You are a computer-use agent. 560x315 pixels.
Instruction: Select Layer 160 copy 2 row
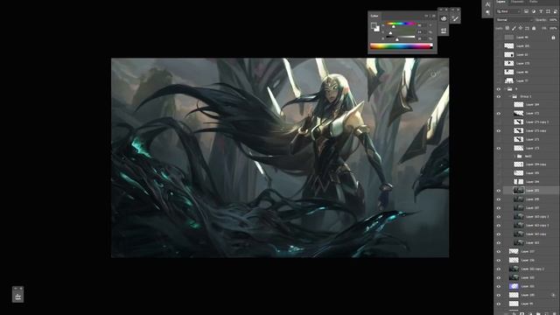(531, 269)
